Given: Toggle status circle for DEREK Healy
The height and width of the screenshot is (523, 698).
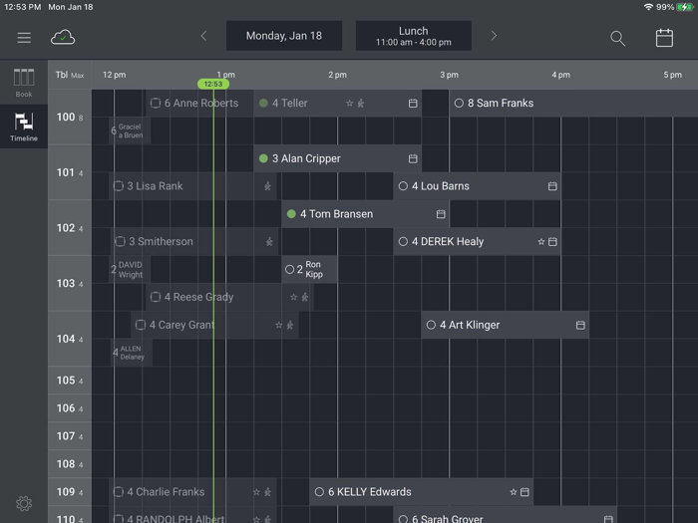Looking at the screenshot, I should [403, 241].
